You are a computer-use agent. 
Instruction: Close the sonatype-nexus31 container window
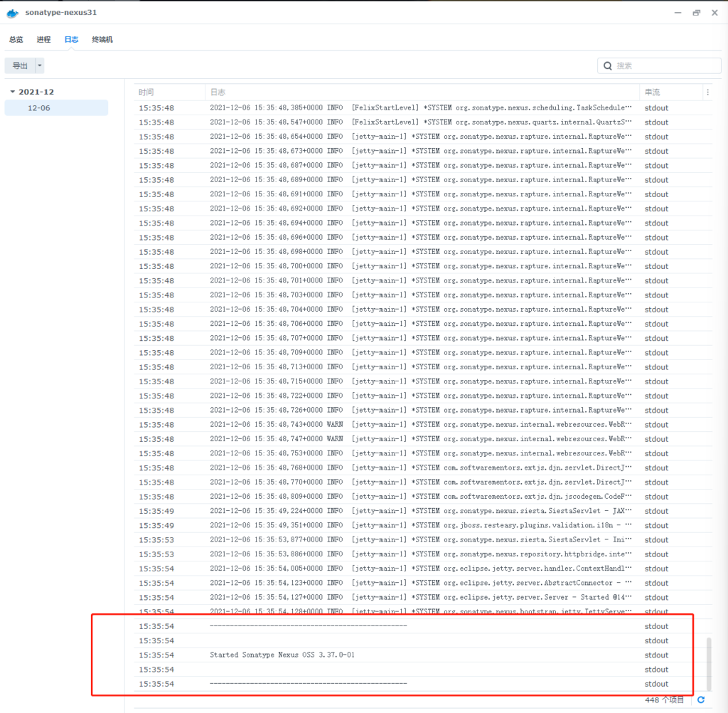coord(714,13)
